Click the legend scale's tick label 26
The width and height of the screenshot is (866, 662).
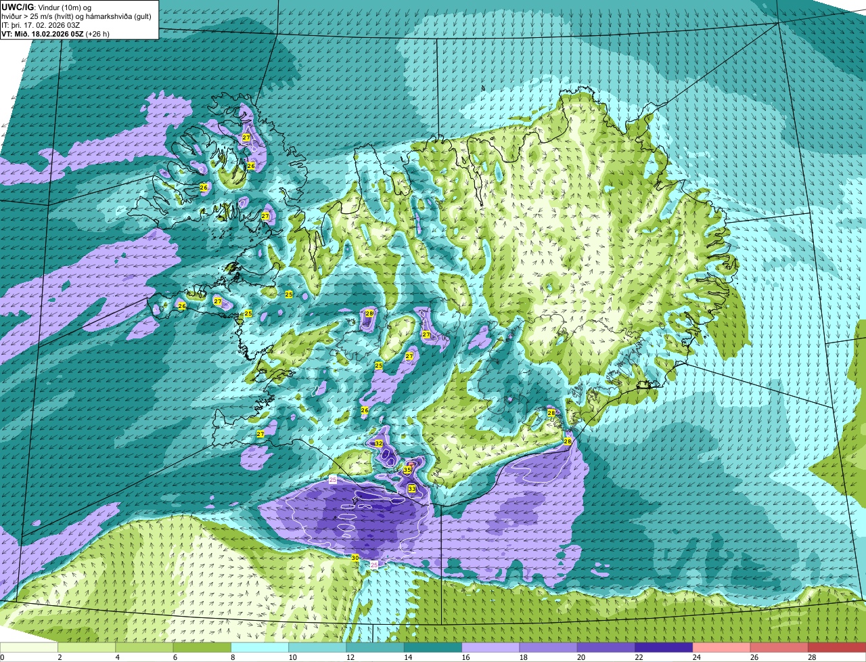(754, 657)
